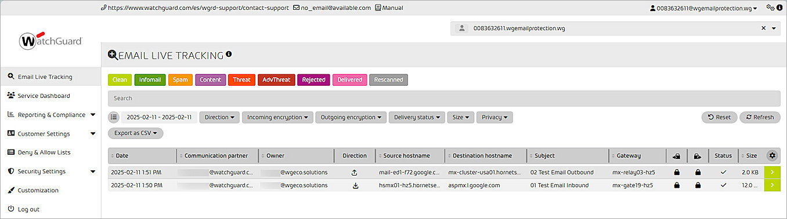This screenshot has width=787, height=219.
Task: Click the Service Dashboard people icon
Action: [11, 96]
